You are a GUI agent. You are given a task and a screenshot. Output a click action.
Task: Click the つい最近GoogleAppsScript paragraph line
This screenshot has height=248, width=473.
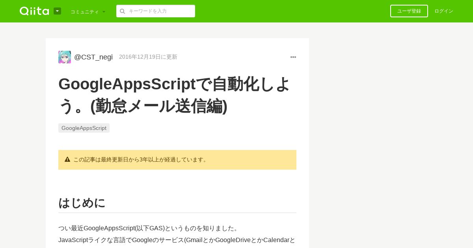pos(149,228)
